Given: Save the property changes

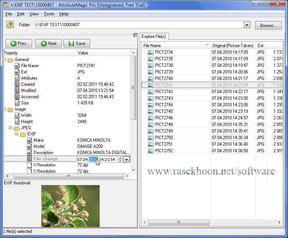Looking at the screenshot, I should tap(77, 43).
